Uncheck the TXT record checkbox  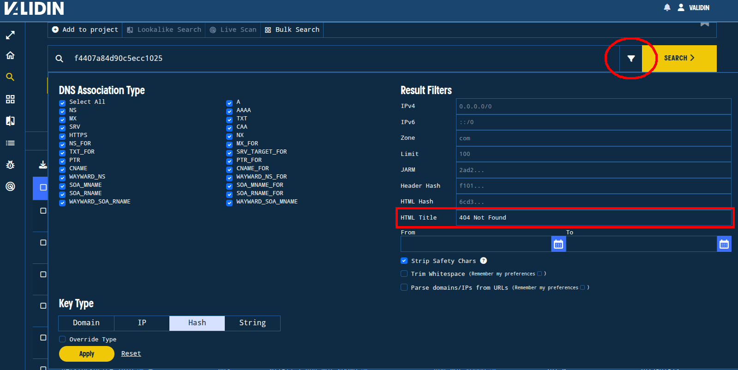[229, 119]
